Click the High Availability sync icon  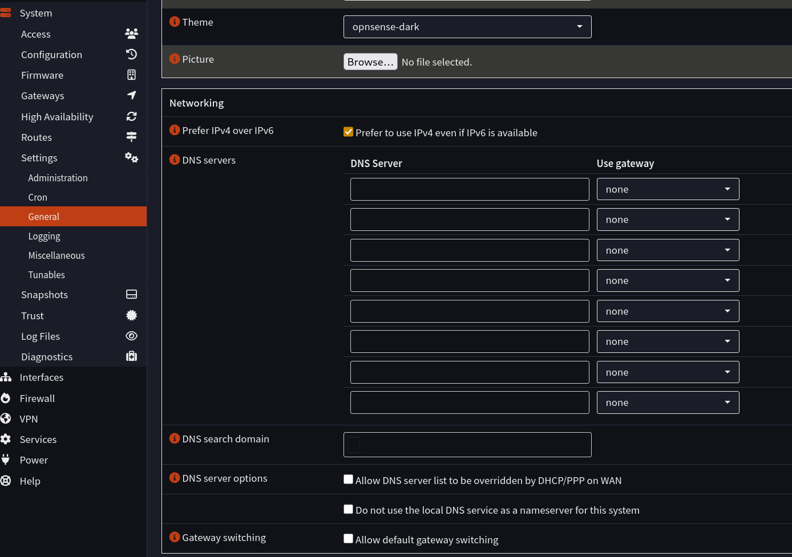pos(131,116)
